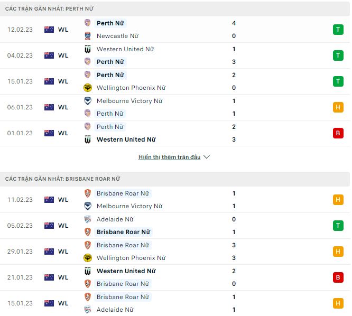The width and height of the screenshot is (352, 316).
Task: Click Newcastle Nữ team crest
Action: coord(88,36)
